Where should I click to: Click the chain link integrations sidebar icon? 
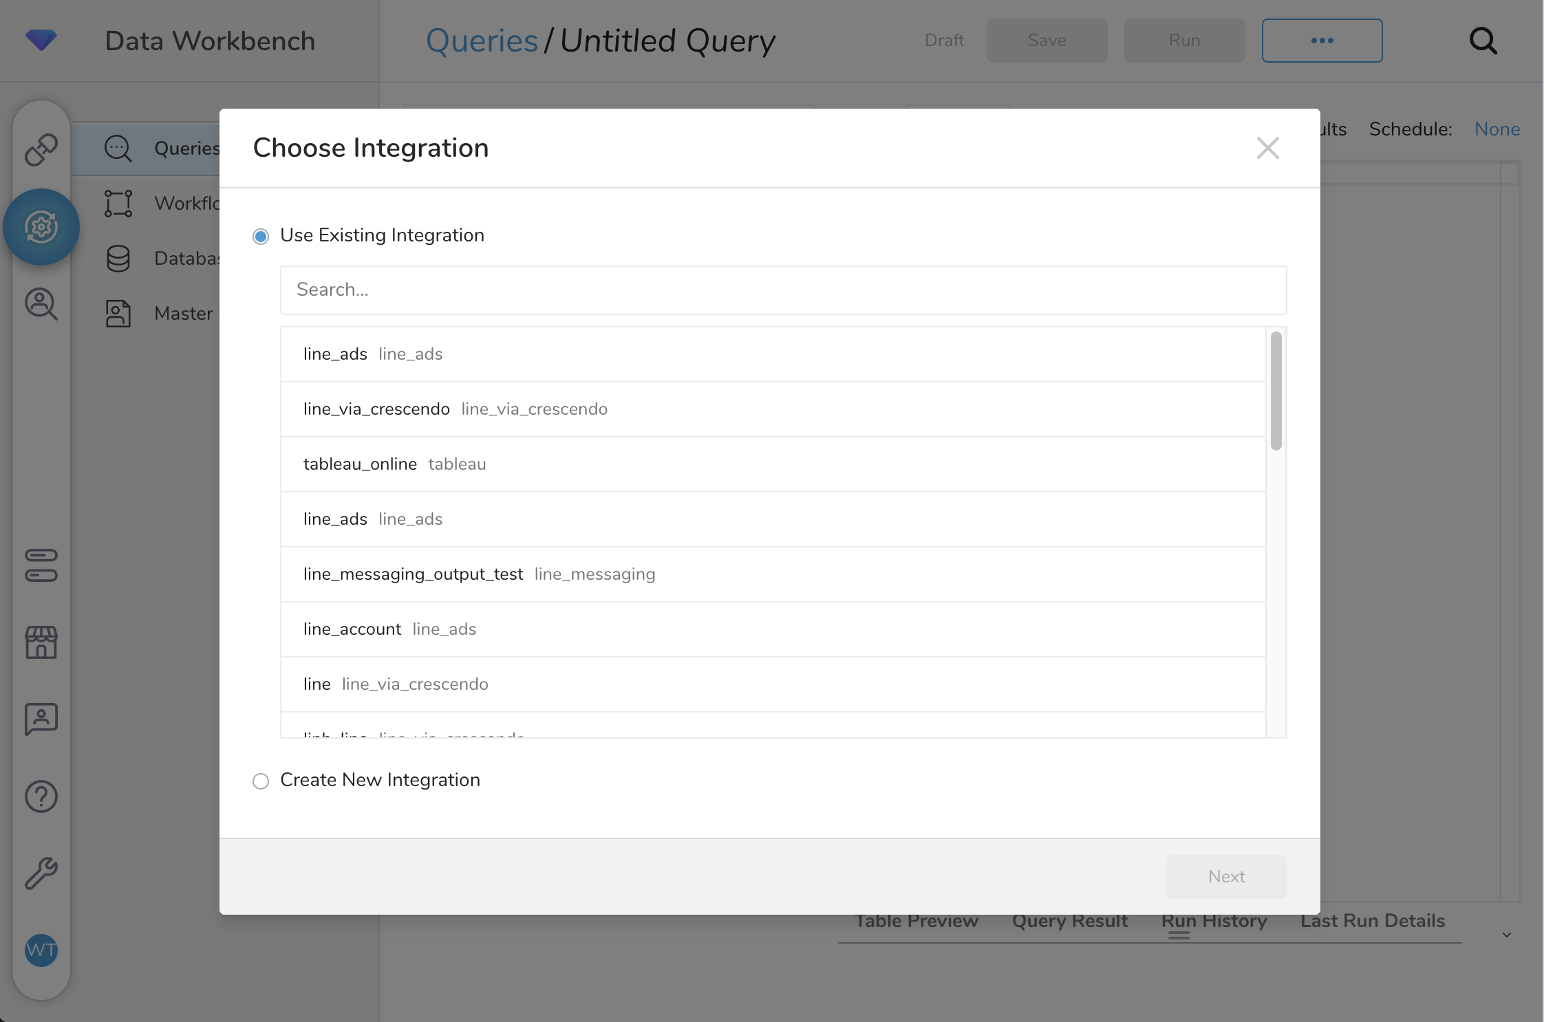point(41,149)
